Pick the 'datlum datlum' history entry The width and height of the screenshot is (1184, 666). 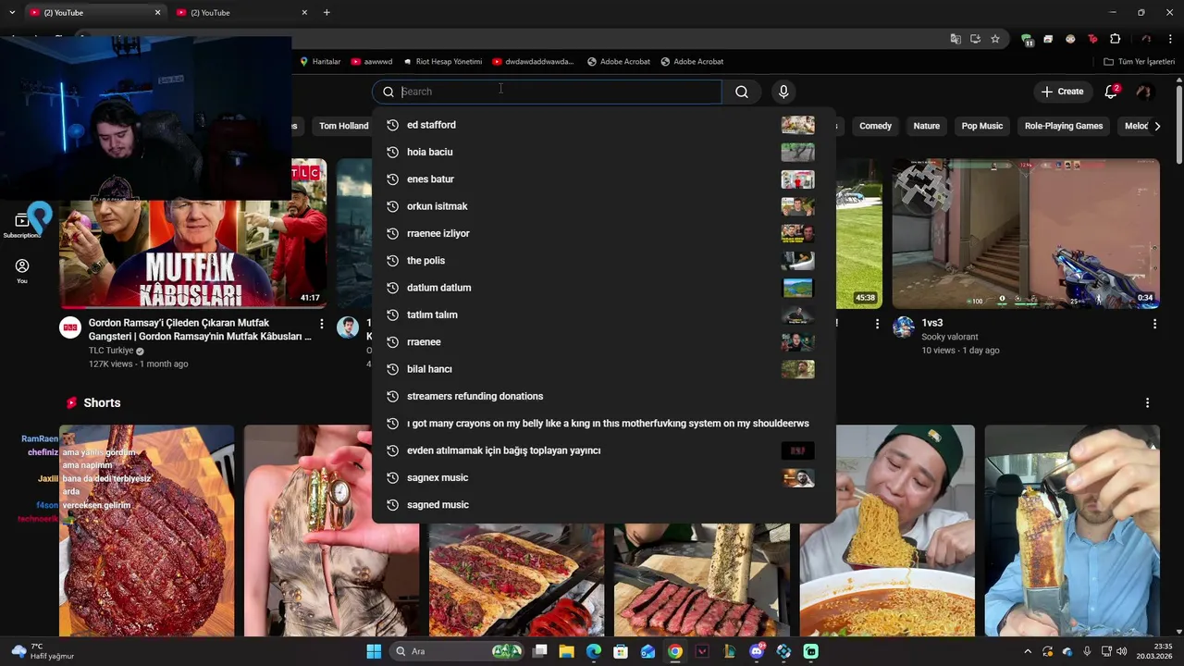(603, 288)
